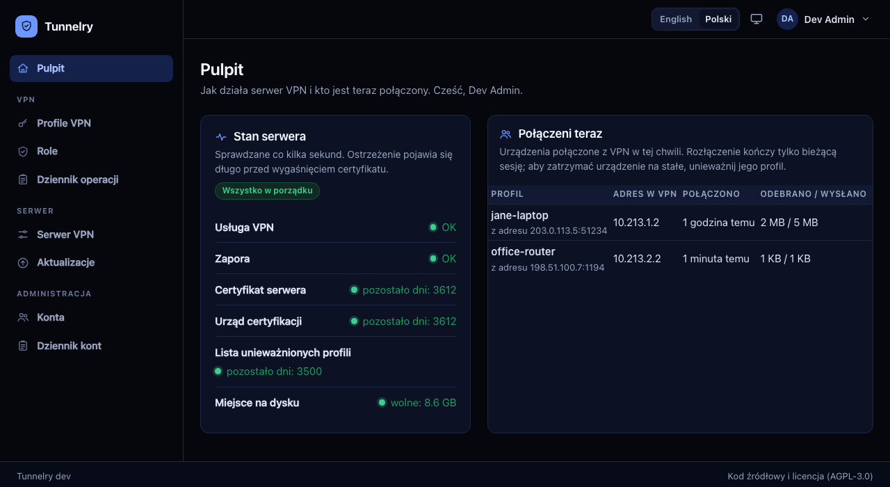The image size is (890, 487).
Task: Click the free disk space value 8.6 GB
Action: pos(417,403)
